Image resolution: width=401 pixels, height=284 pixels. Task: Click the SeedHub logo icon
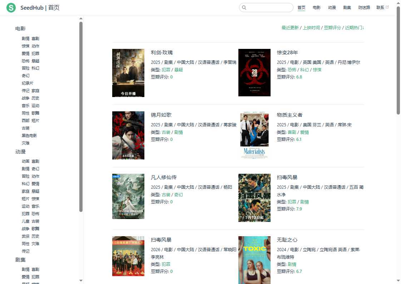(x=11, y=7)
